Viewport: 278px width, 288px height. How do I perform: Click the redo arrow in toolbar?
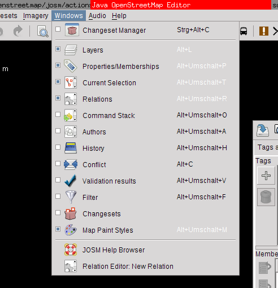pos(18,31)
